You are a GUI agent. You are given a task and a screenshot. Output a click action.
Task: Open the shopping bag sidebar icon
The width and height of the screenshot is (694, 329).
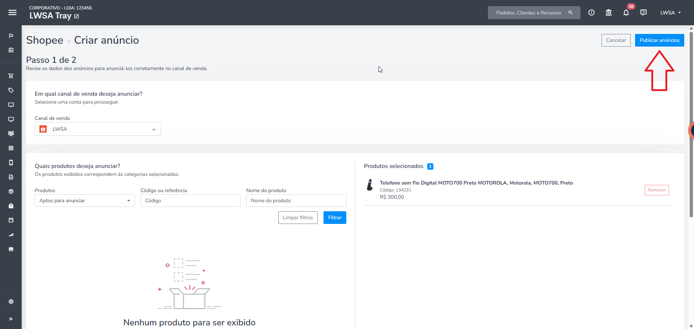pyautogui.click(x=11, y=206)
